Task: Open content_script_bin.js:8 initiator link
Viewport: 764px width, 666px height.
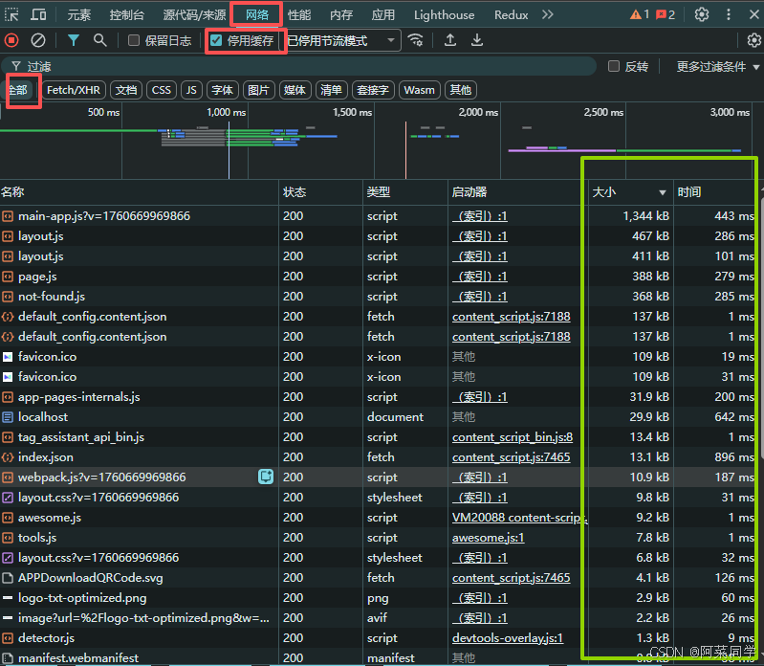Action: tap(513, 437)
